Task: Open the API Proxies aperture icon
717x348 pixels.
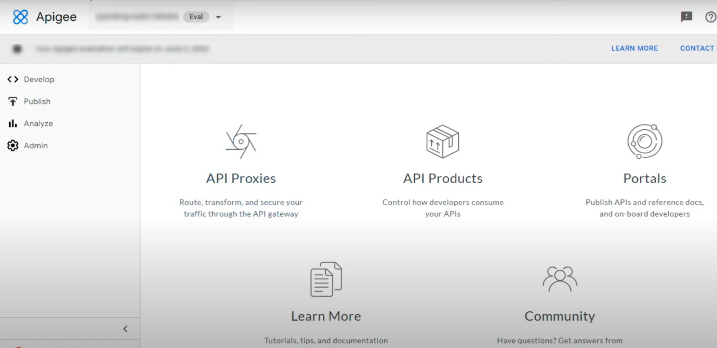Action: click(x=241, y=141)
